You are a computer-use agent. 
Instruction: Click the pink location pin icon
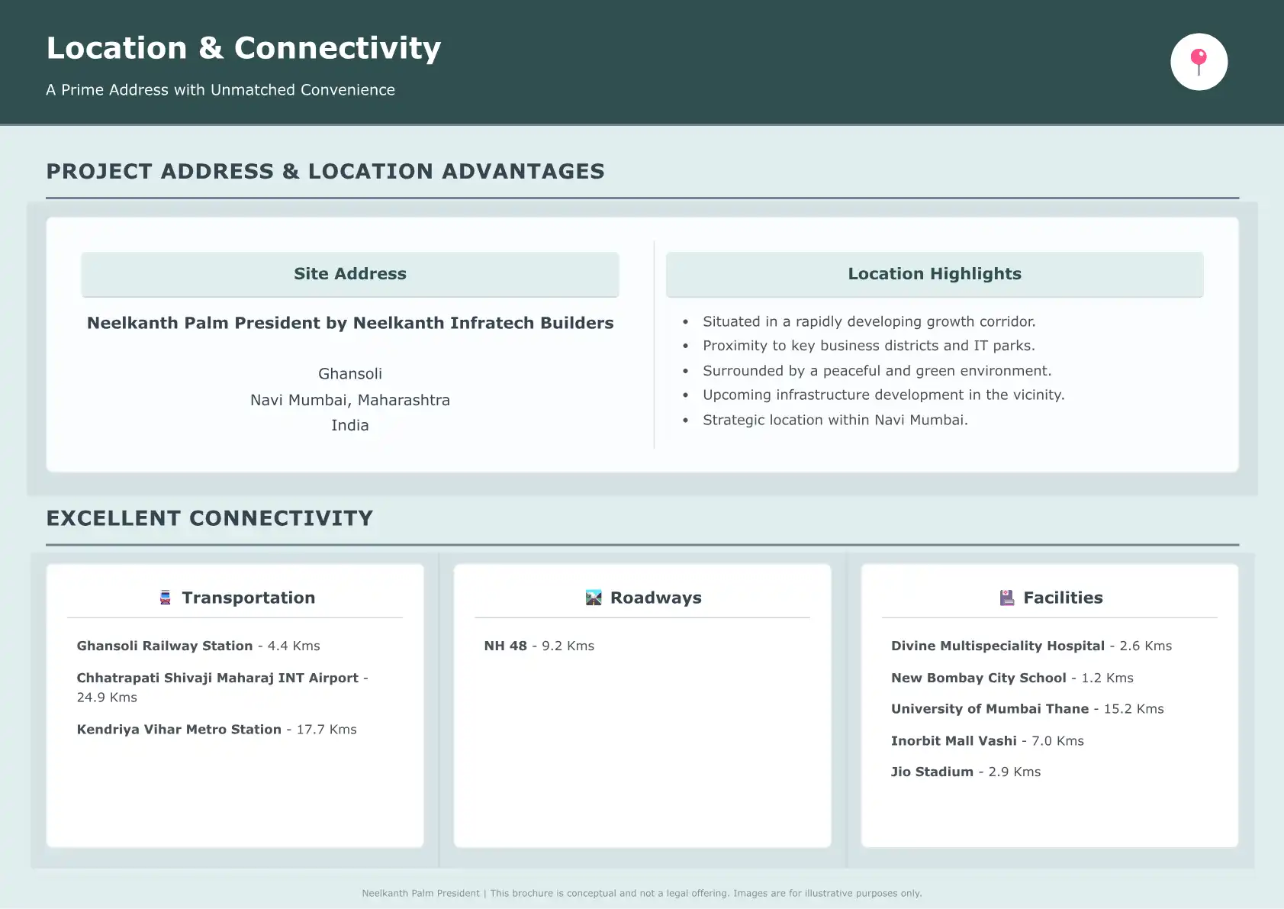point(1199,62)
